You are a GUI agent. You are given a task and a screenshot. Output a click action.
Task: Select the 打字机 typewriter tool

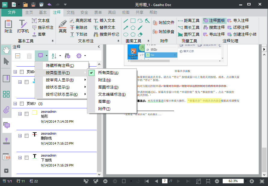(x=23, y=26)
